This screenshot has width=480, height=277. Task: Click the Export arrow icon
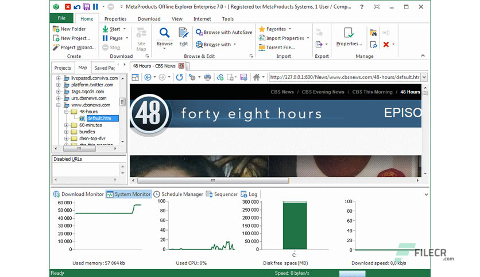click(319, 45)
